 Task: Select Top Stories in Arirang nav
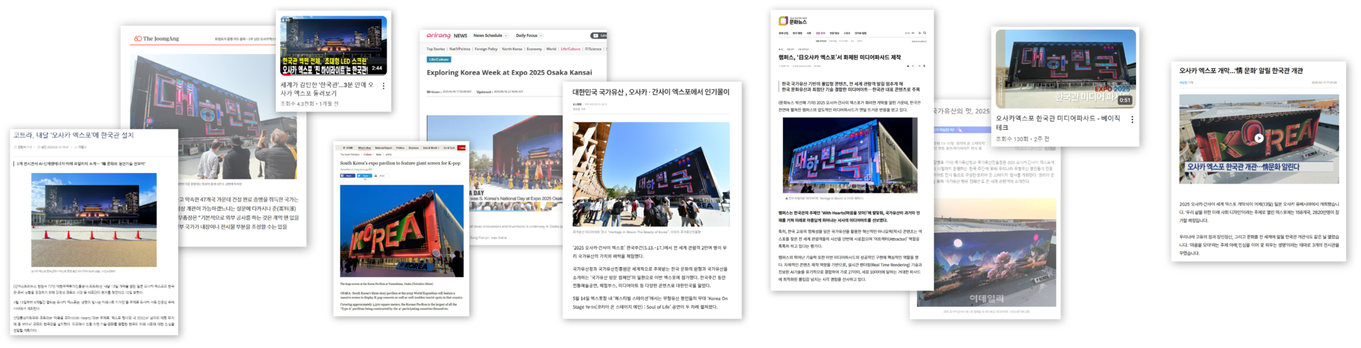(x=435, y=49)
